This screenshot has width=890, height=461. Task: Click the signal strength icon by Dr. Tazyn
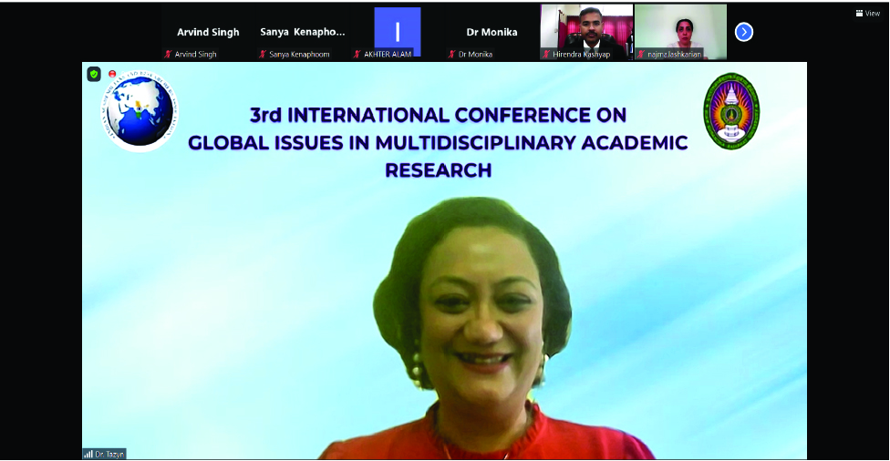click(88, 454)
